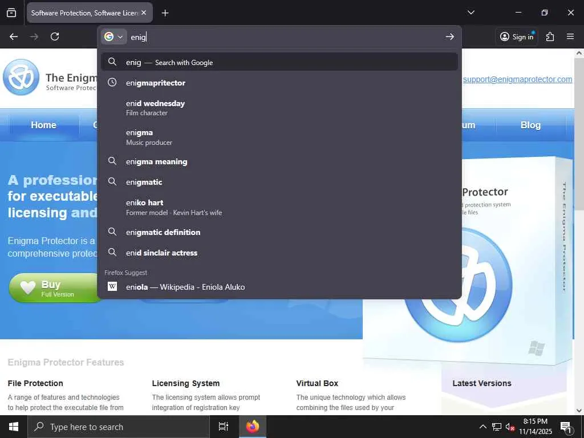Choose 'enigma' Music producer suggestion
The height and width of the screenshot is (438, 584).
click(x=279, y=137)
